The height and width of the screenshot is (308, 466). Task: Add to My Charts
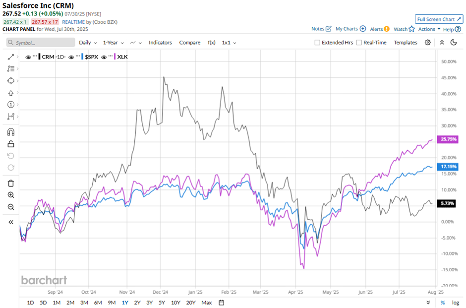pos(350,29)
